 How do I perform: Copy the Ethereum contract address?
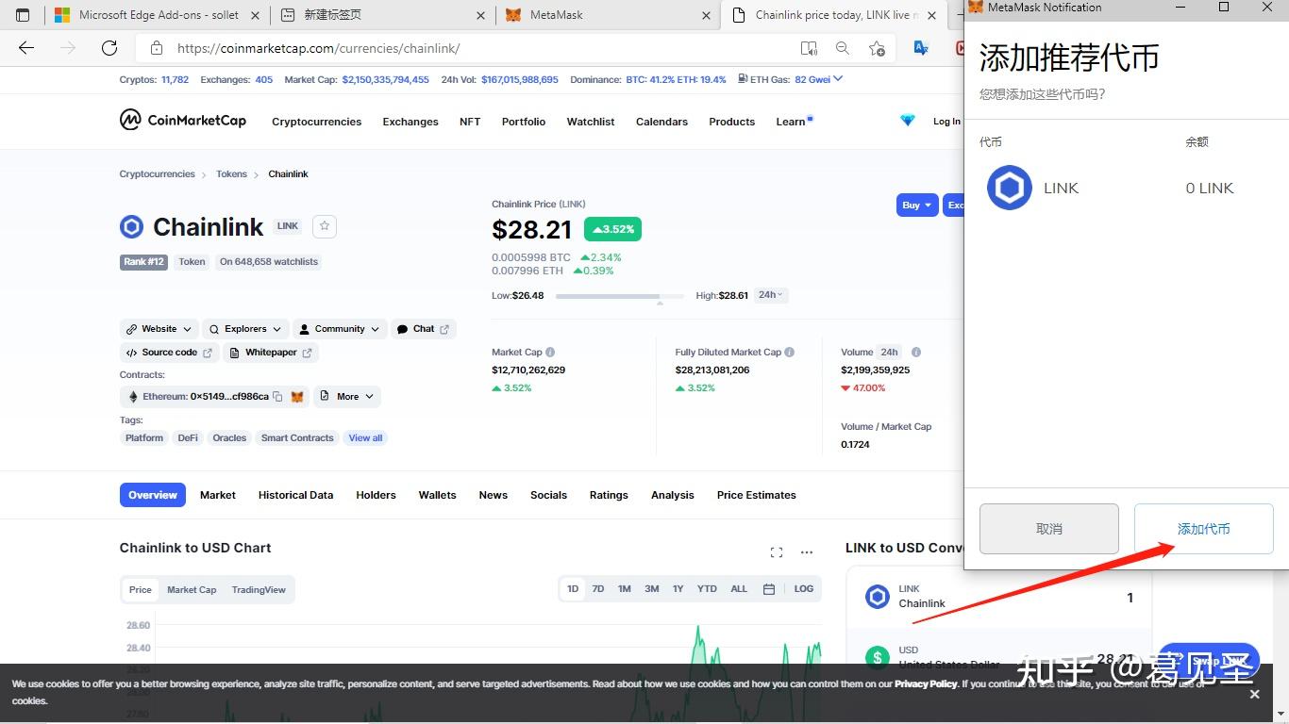point(277,397)
